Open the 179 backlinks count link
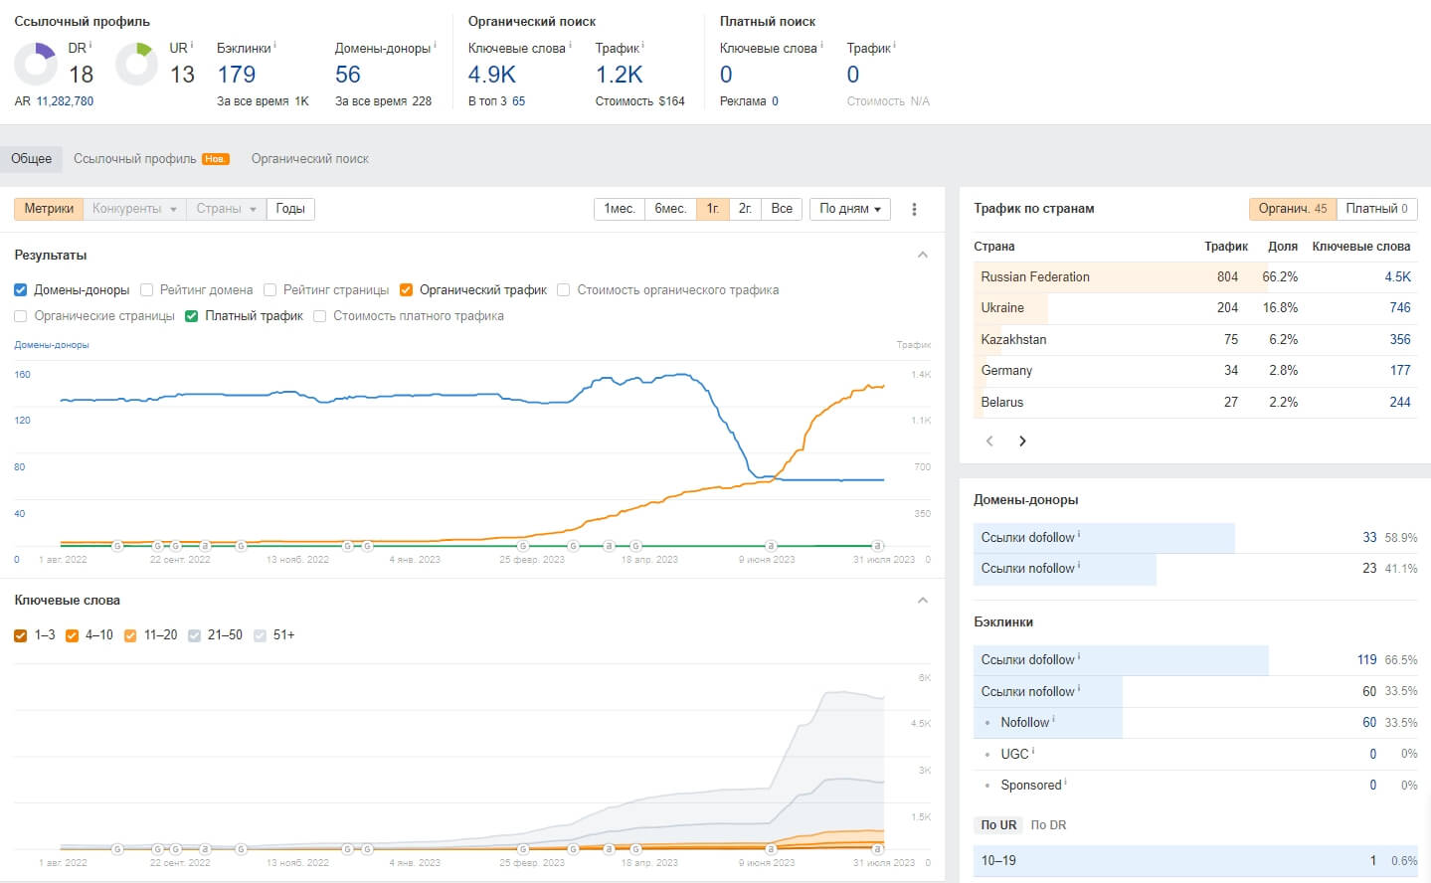This screenshot has width=1431, height=883. pyautogui.click(x=237, y=75)
